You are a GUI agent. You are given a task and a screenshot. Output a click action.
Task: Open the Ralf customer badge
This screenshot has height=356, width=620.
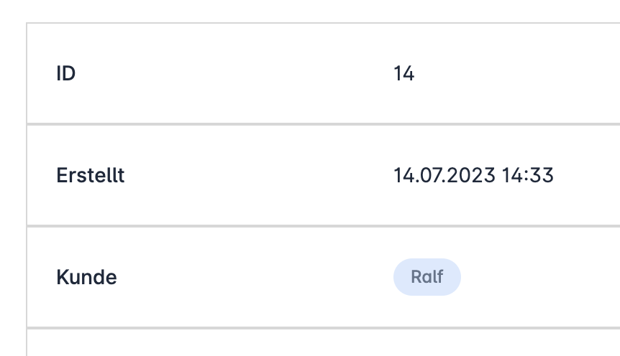[427, 277]
